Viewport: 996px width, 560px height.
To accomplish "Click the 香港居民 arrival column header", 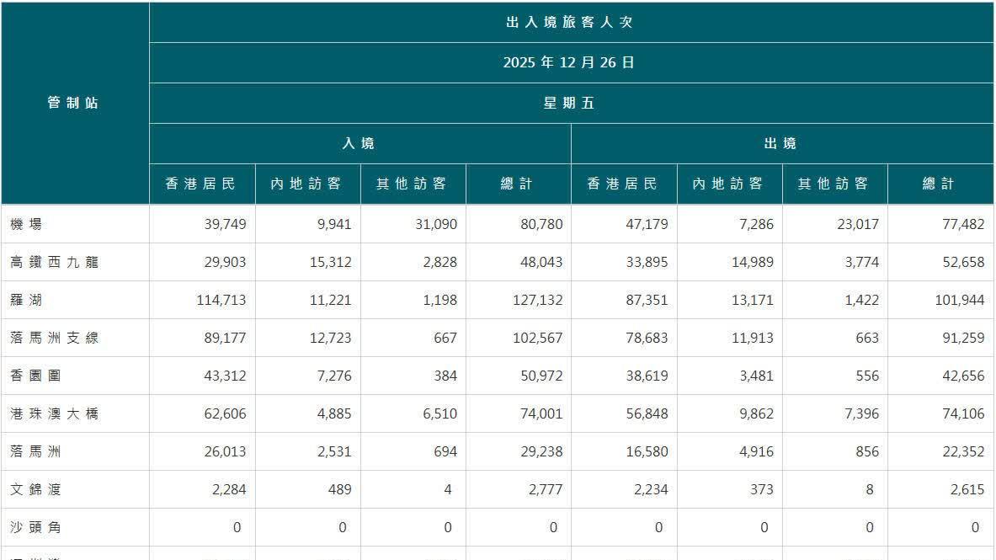I will click(202, 183).
